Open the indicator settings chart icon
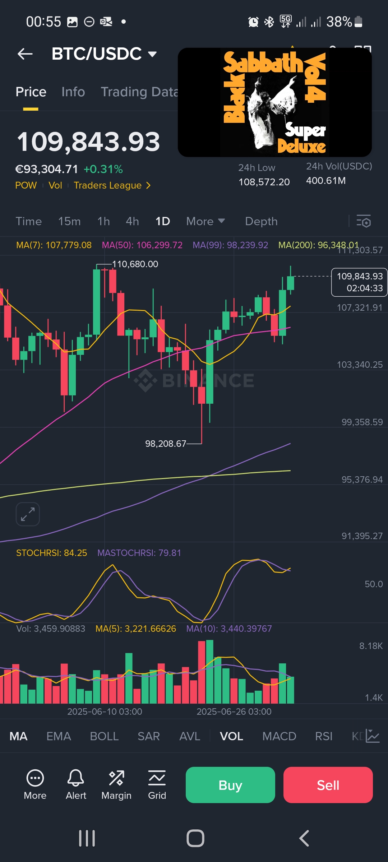 pos(373,736)
